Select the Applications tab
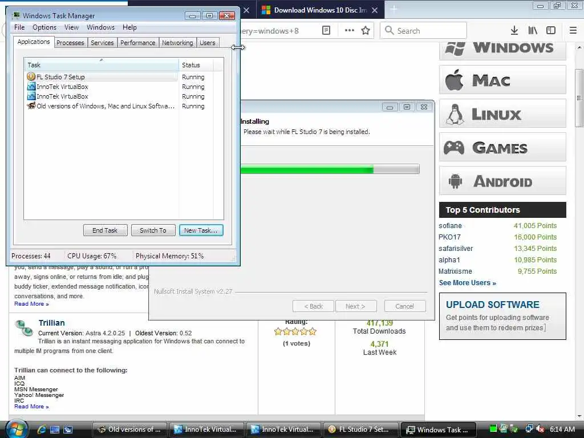The width and height of the screenshot is (584, 438). point(34,42)
